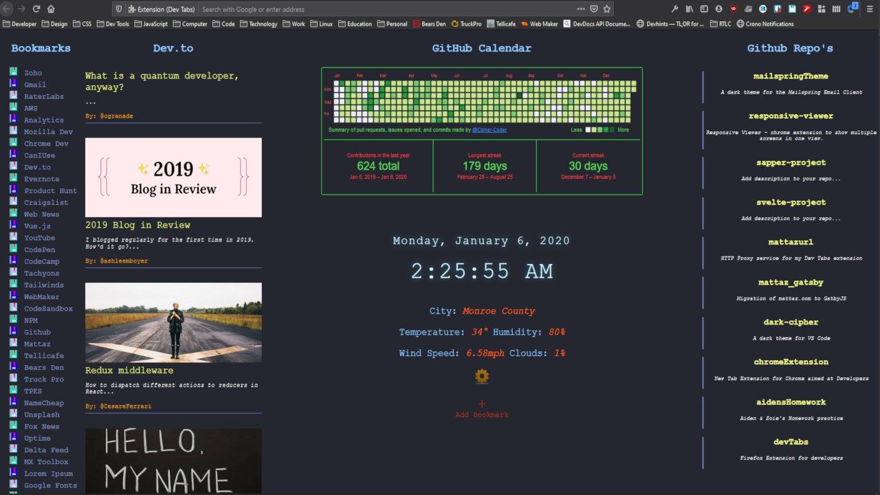Viewport: 880px width, 495px height.
Task: Click the Github bookmark icon in sidebar
Action: (x=13, y=331)
